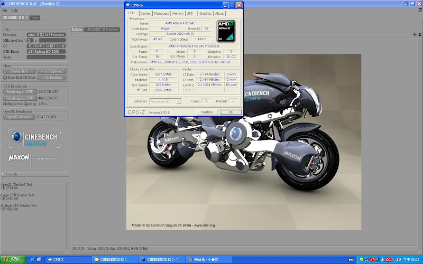Switch to the CINEBENCH Database tab
Viewport: 423px width, 264px height.
(102, 30)
